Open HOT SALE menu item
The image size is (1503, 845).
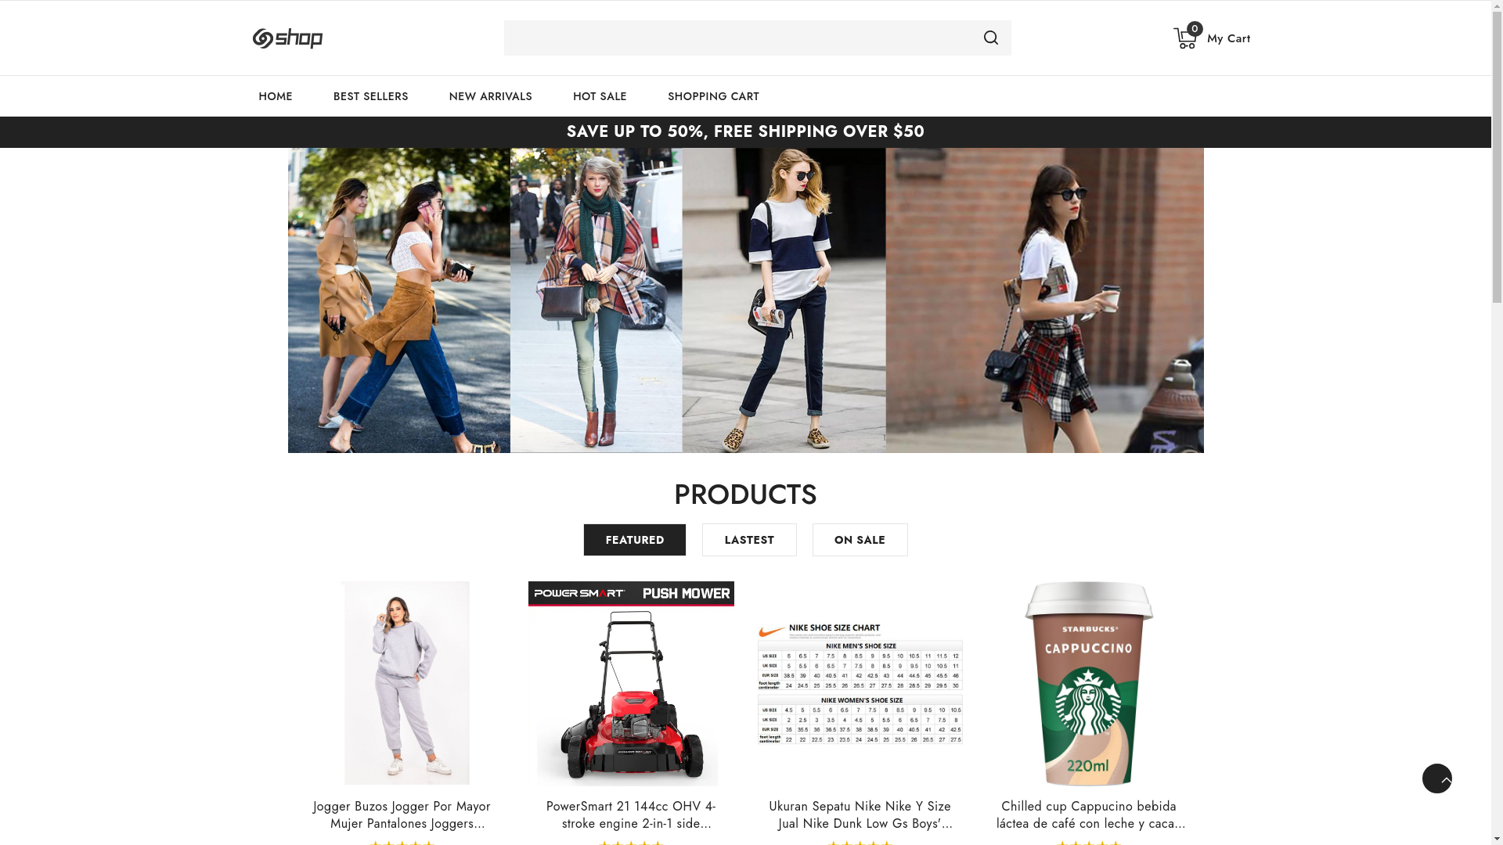tap(600, 96)
